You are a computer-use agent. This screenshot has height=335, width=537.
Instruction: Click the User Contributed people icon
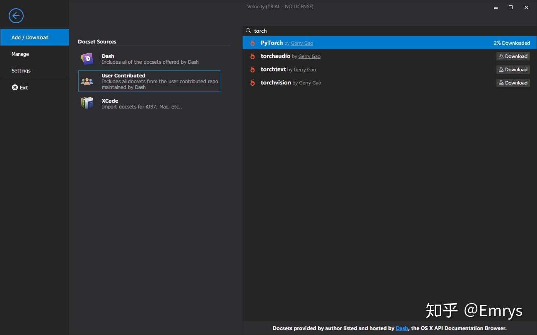pos(87,81)
